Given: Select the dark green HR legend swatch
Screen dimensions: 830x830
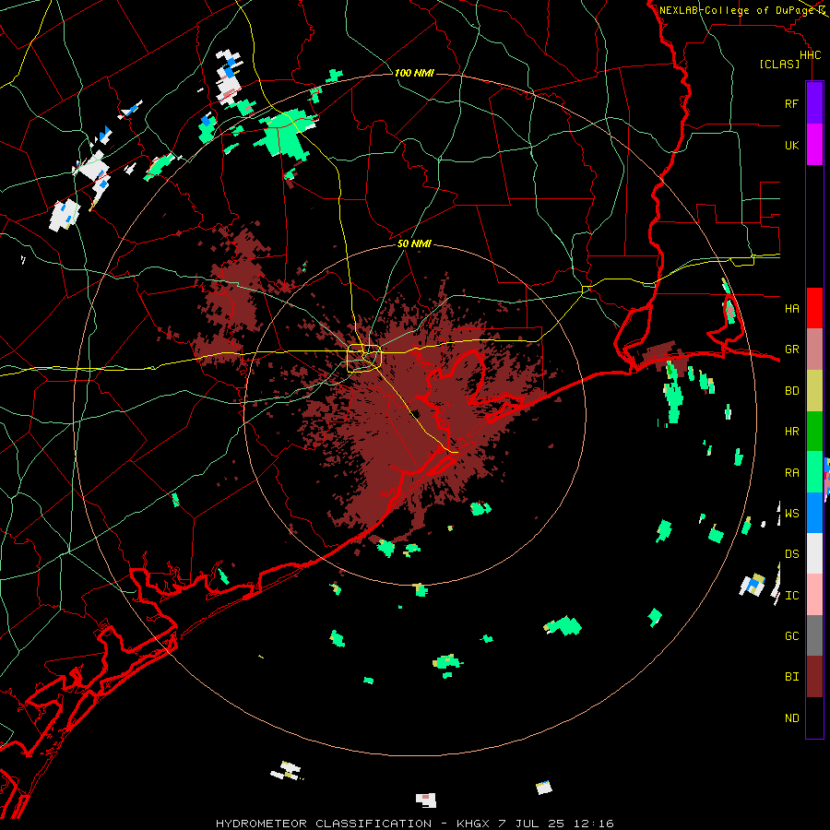Looking at the screenshot, I should tap(814, 432).
